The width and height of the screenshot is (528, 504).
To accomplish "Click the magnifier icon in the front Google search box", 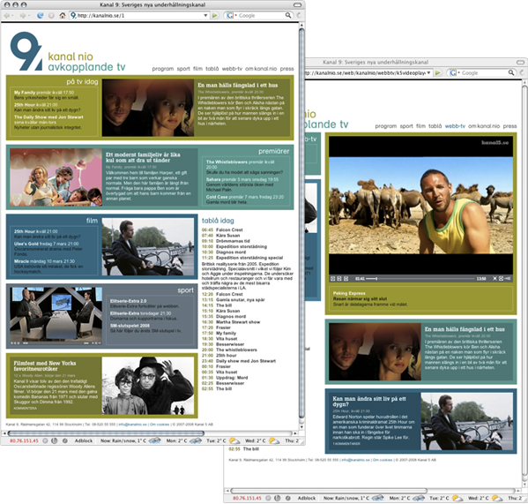I will click(288, 15).
